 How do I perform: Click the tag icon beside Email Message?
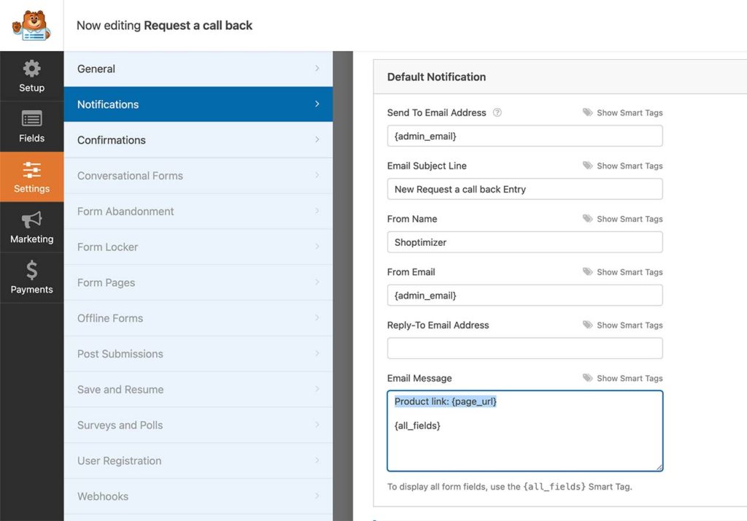(586, 378)
